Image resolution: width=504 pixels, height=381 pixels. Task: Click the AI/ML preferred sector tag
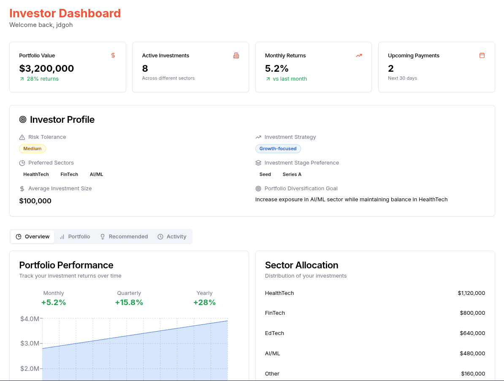[x=96, y=174]
